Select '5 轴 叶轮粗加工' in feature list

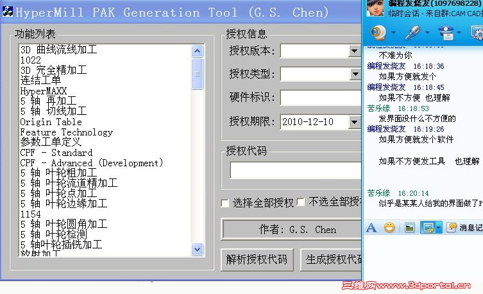coord(59,173)
